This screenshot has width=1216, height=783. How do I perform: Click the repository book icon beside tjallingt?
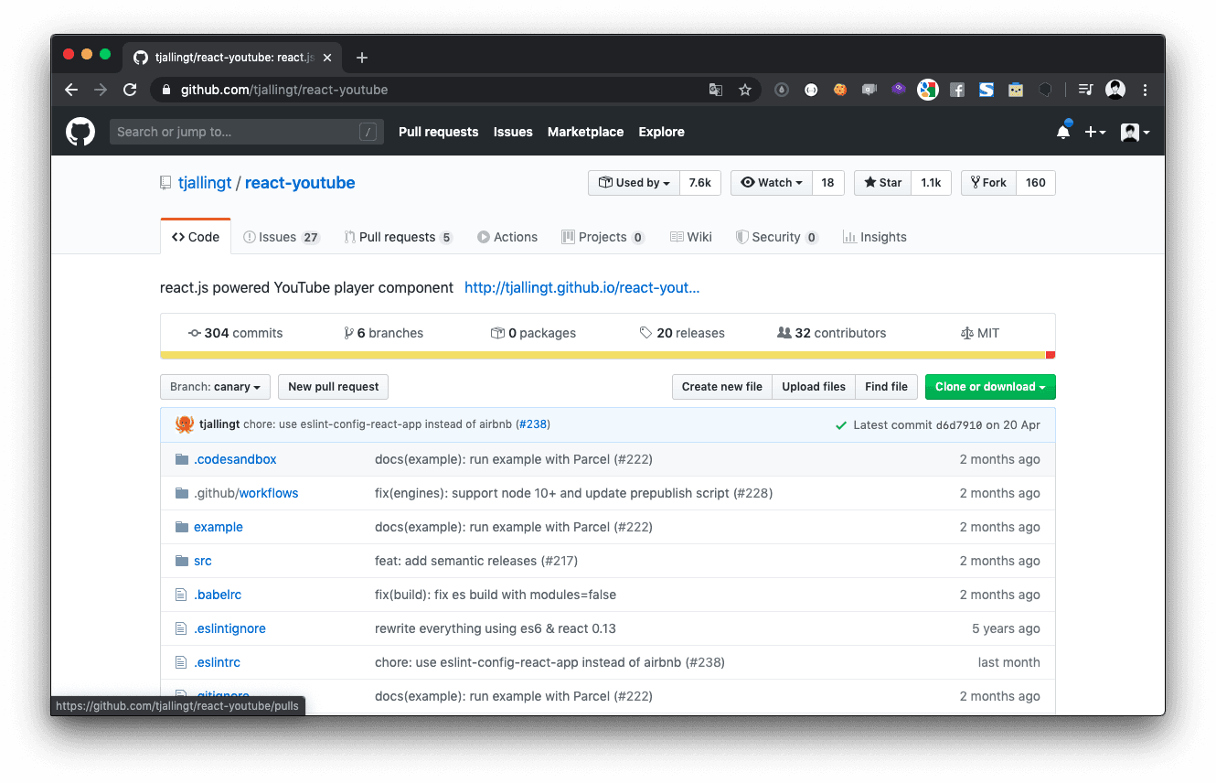(165, 183)
